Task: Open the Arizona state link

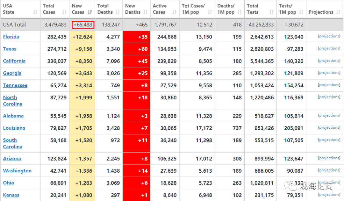Action: click(12, 158)
